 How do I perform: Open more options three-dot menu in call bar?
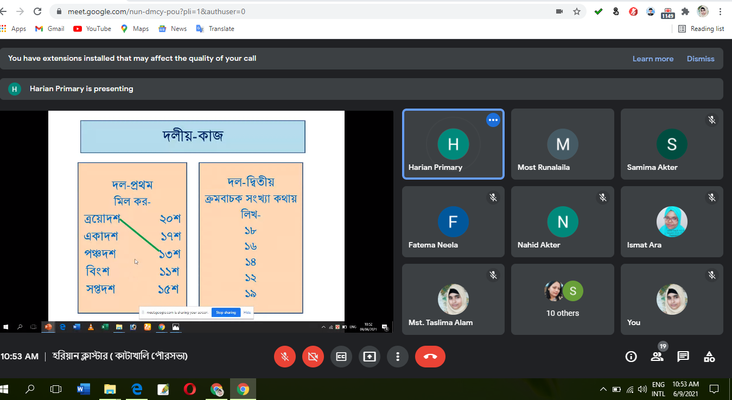tap(398, 357)
